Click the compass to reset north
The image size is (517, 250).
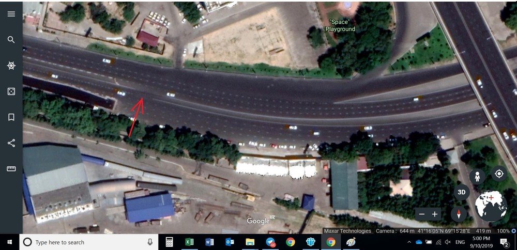(459, 213)
